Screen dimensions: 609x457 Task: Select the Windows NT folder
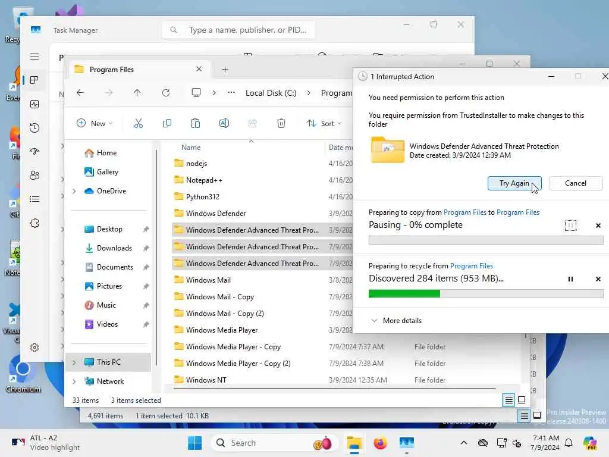[x=206, y=380]
